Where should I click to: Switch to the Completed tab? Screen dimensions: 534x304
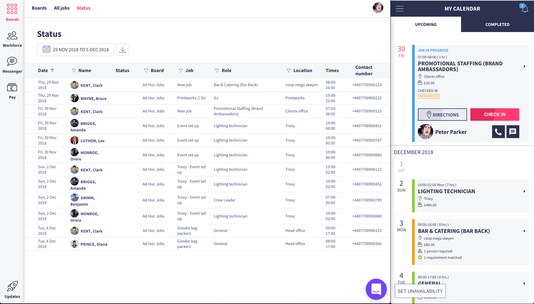497,24
